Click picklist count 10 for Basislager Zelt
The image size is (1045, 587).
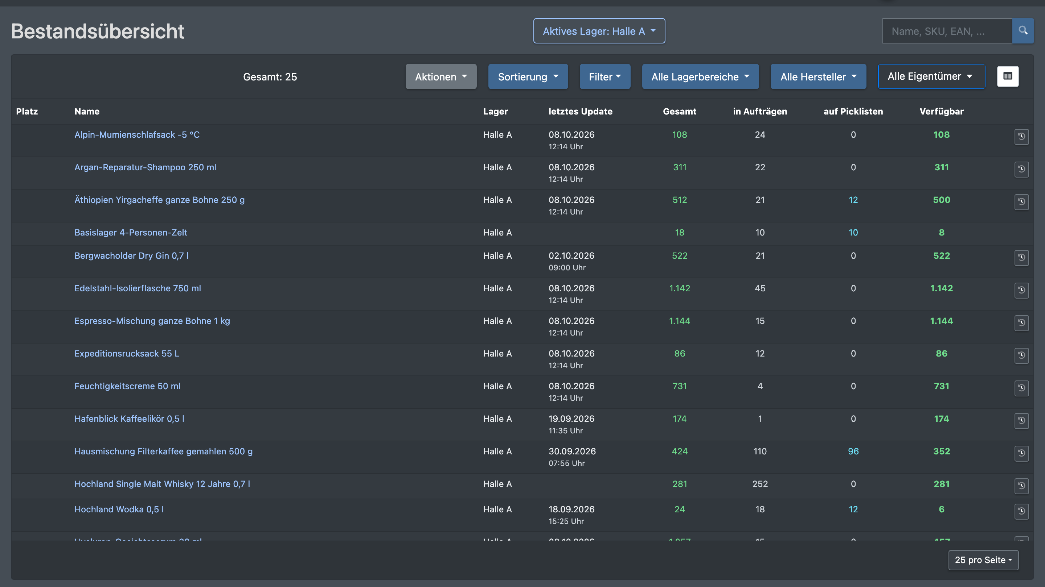coord(853,233)
